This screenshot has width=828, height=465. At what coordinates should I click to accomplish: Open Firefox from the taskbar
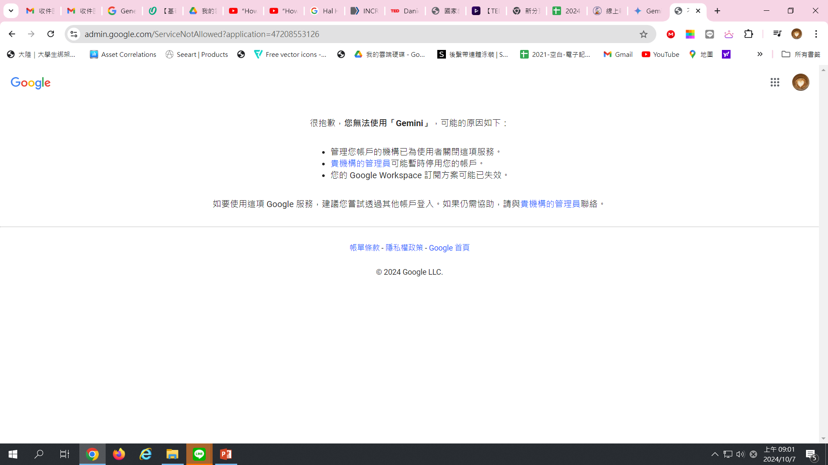[119, 454]
